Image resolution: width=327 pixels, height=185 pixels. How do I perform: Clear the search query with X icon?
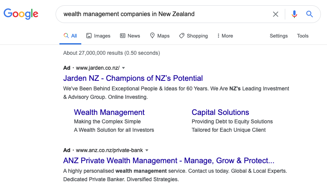coord(276,14)
